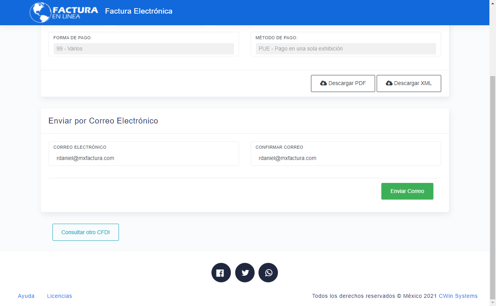The height and width of the screenshot is (306, 496).
Task: Open the WhatsApp contact icon
Action: point(268,273)
